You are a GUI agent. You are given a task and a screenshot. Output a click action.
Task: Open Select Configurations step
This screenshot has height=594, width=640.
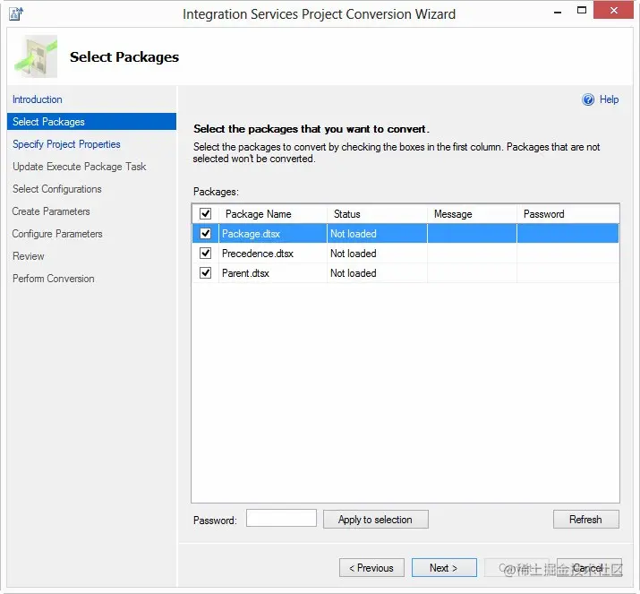pos(56,189)
